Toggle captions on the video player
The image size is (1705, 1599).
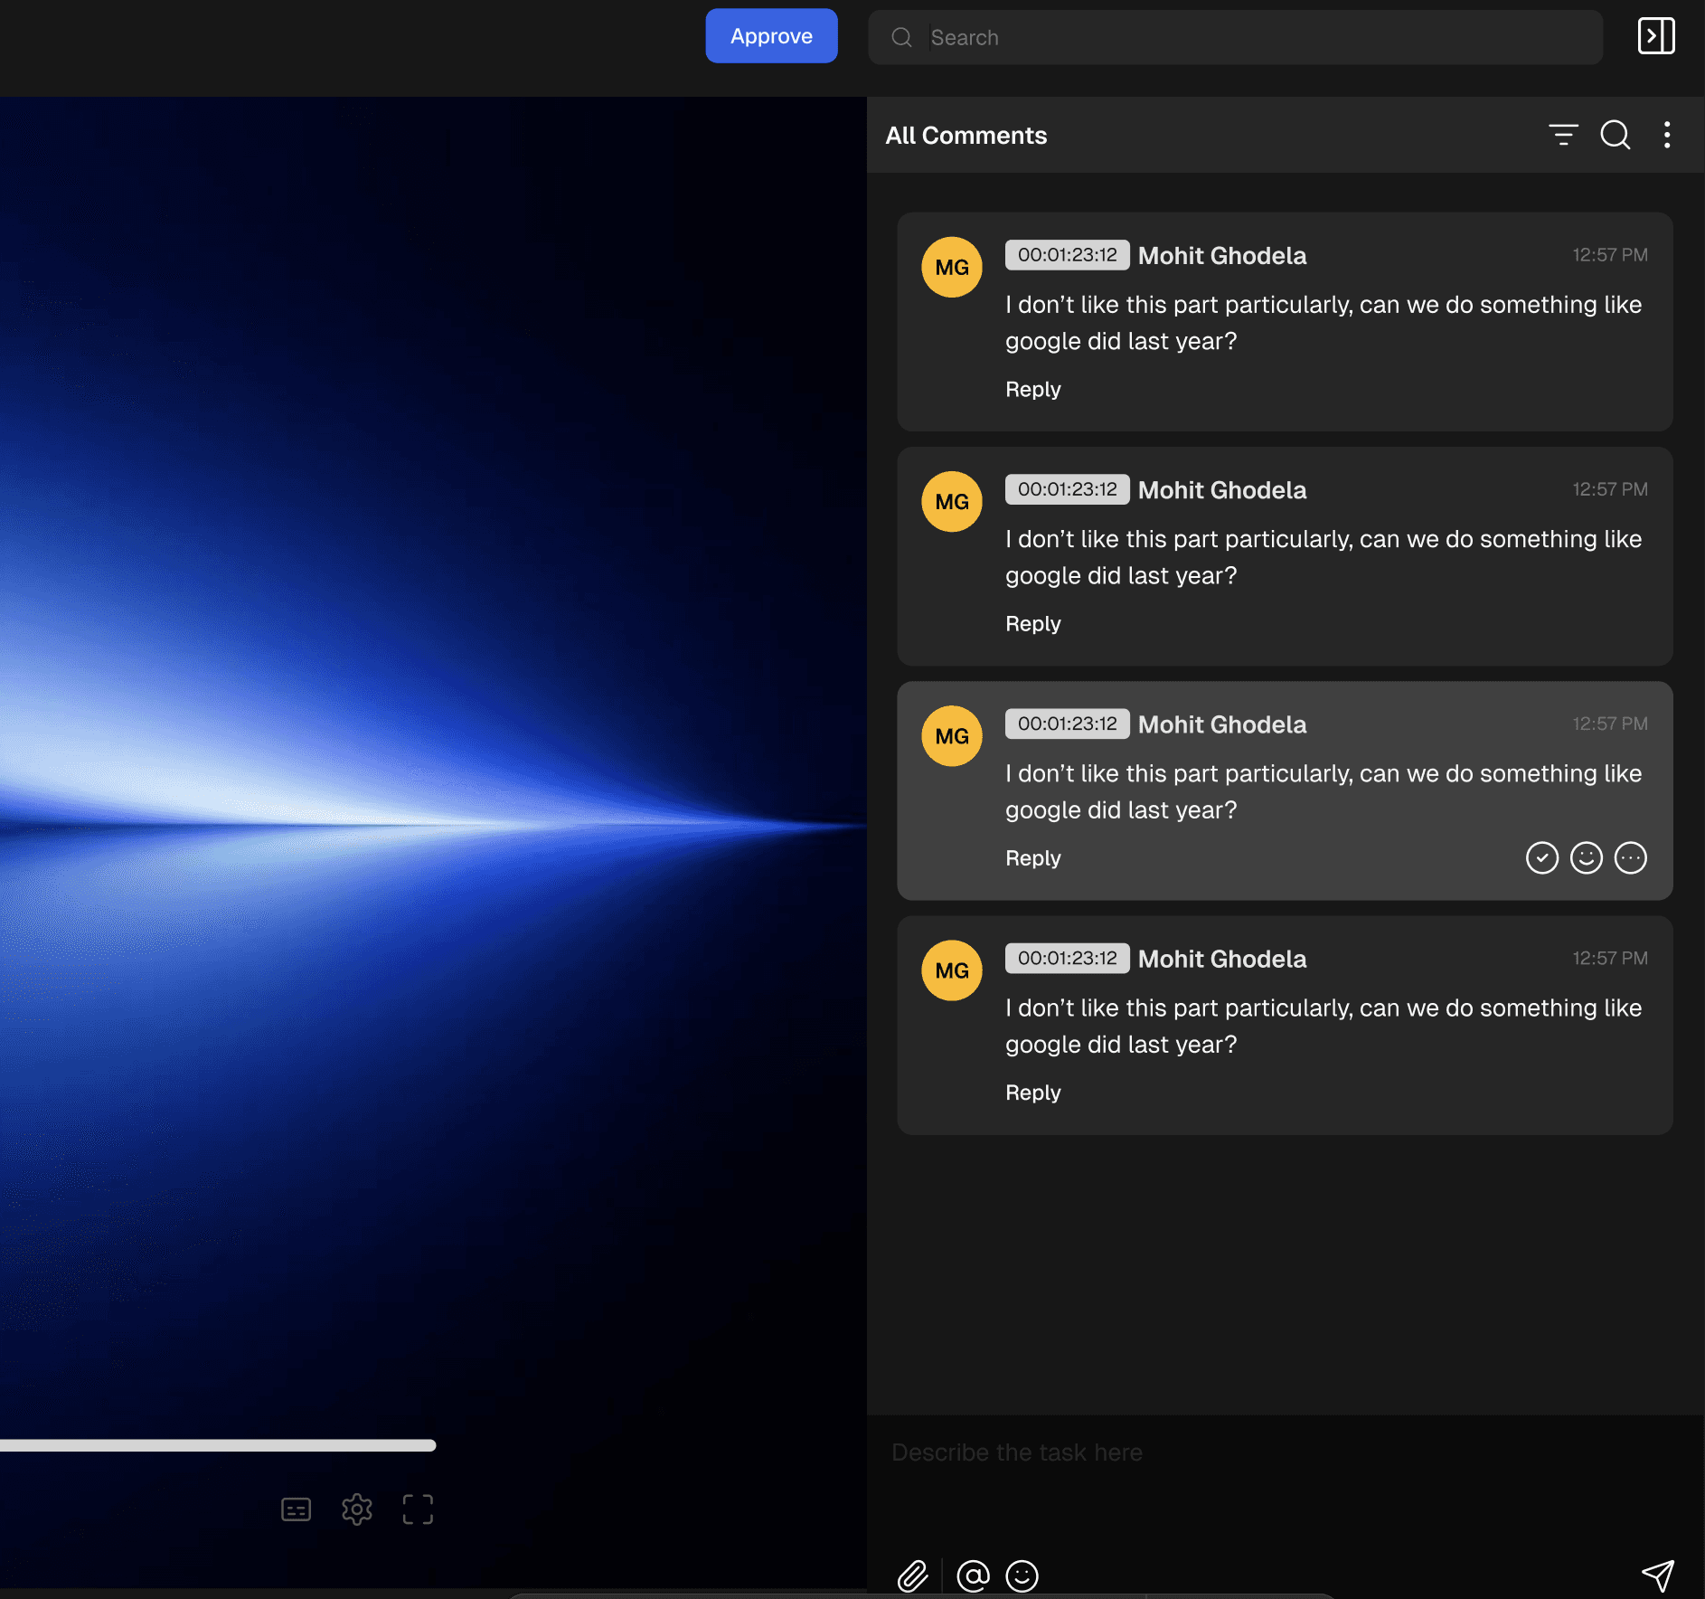pos(296,1509)
